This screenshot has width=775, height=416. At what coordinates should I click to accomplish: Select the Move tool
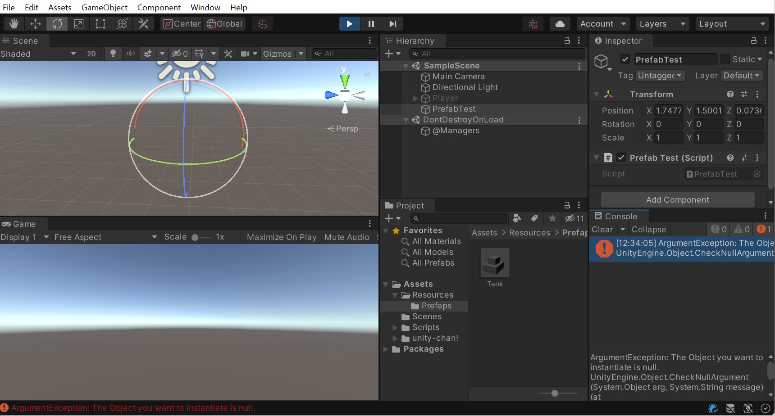coord(36,24)
